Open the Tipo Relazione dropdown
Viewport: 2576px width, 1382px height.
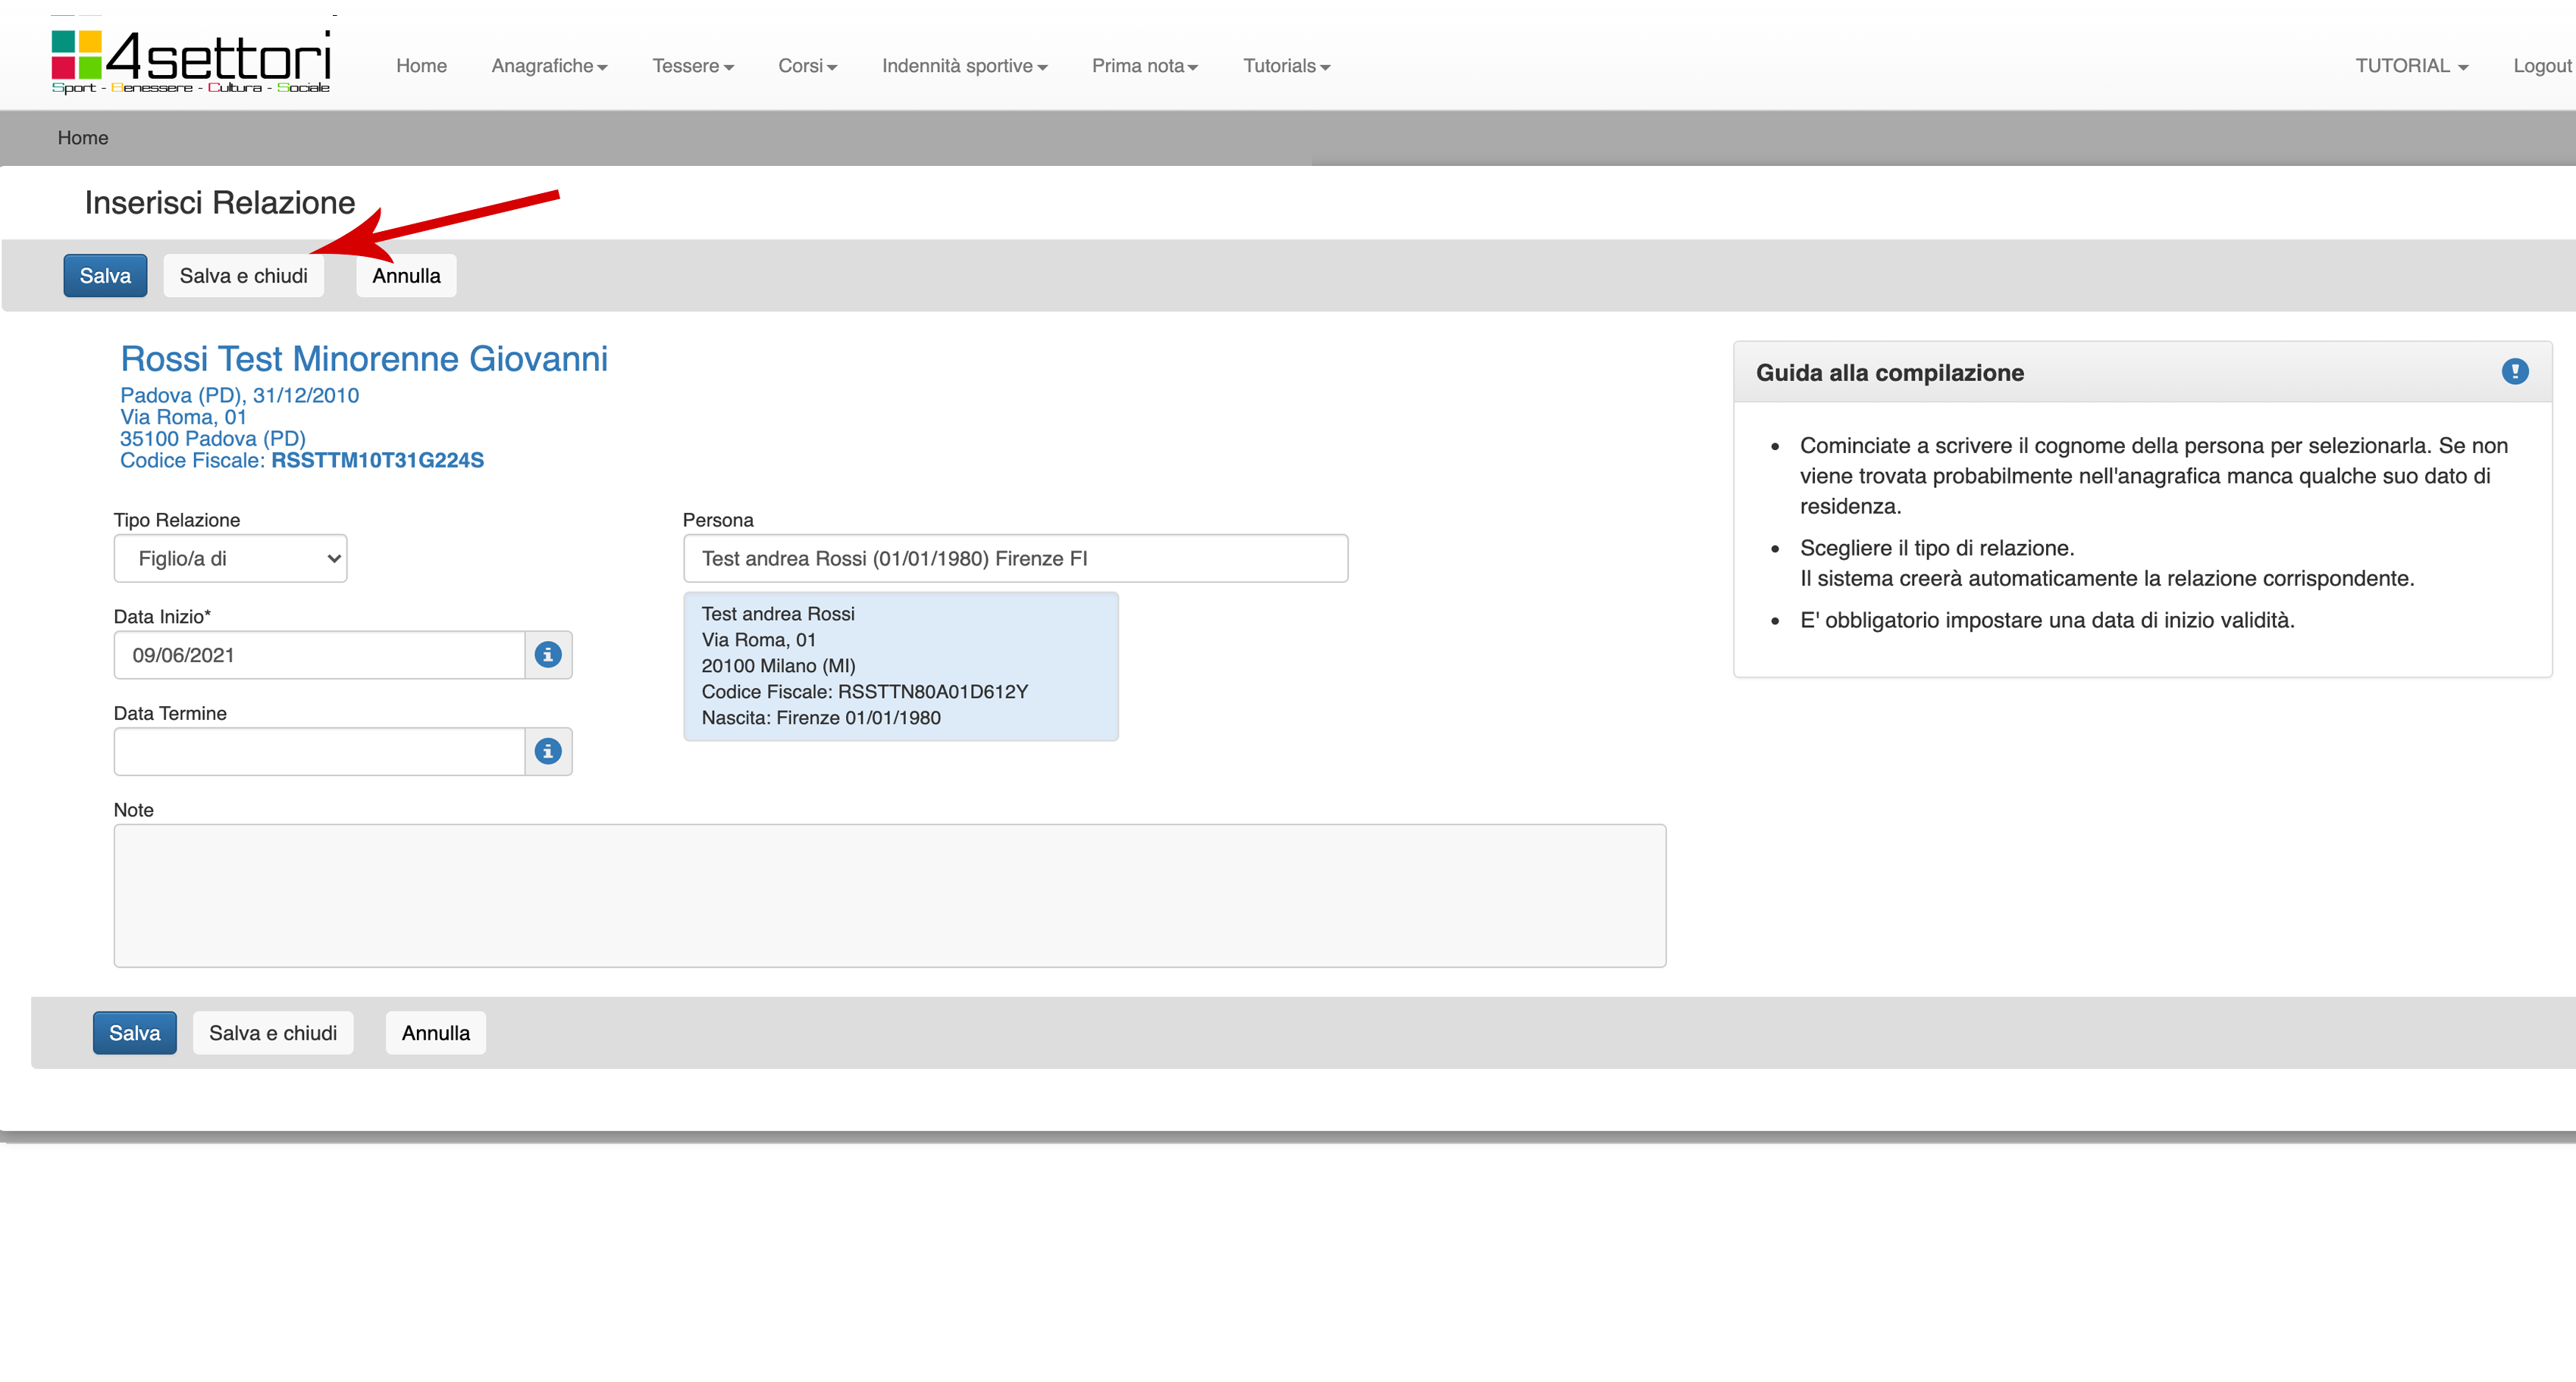pyautogui.click(x=230, y=558)
